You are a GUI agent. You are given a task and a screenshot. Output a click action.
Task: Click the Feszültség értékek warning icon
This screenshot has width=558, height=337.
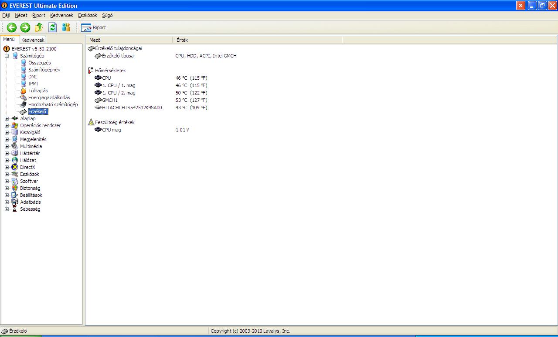tap(91, 122)
